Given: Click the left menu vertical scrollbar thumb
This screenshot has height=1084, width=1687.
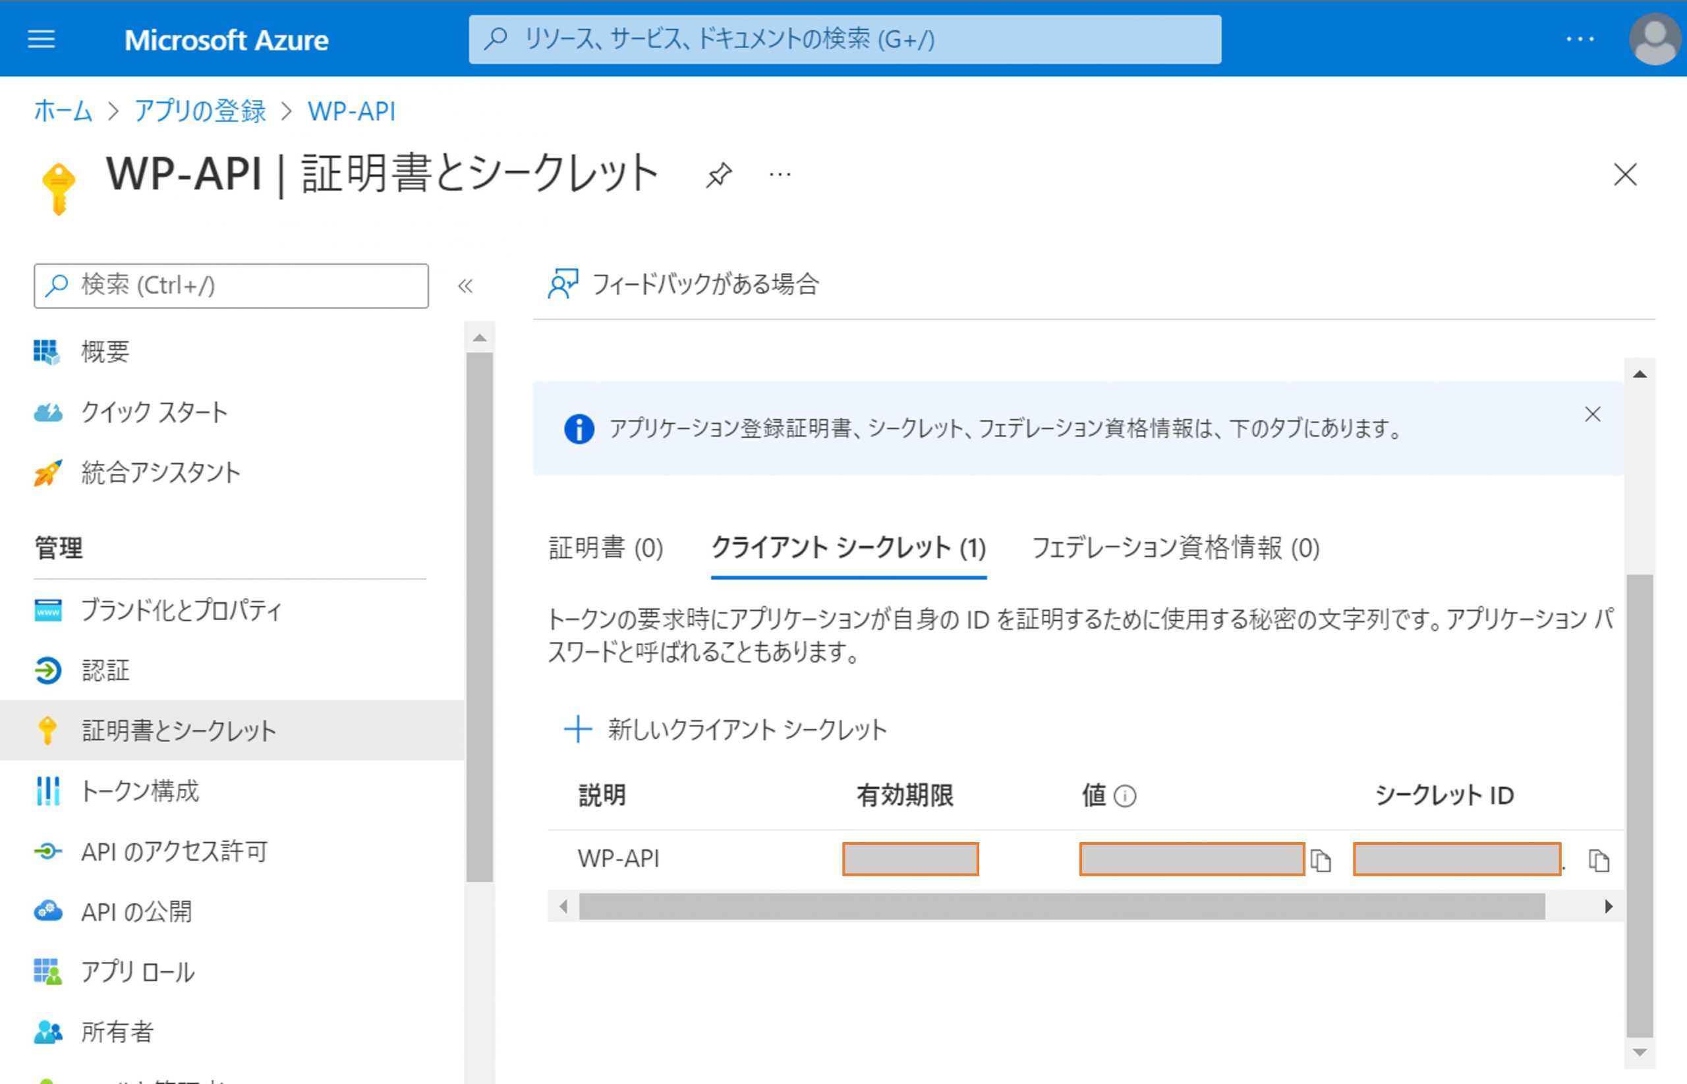Looking at the screenshot, I should point(479,617).
